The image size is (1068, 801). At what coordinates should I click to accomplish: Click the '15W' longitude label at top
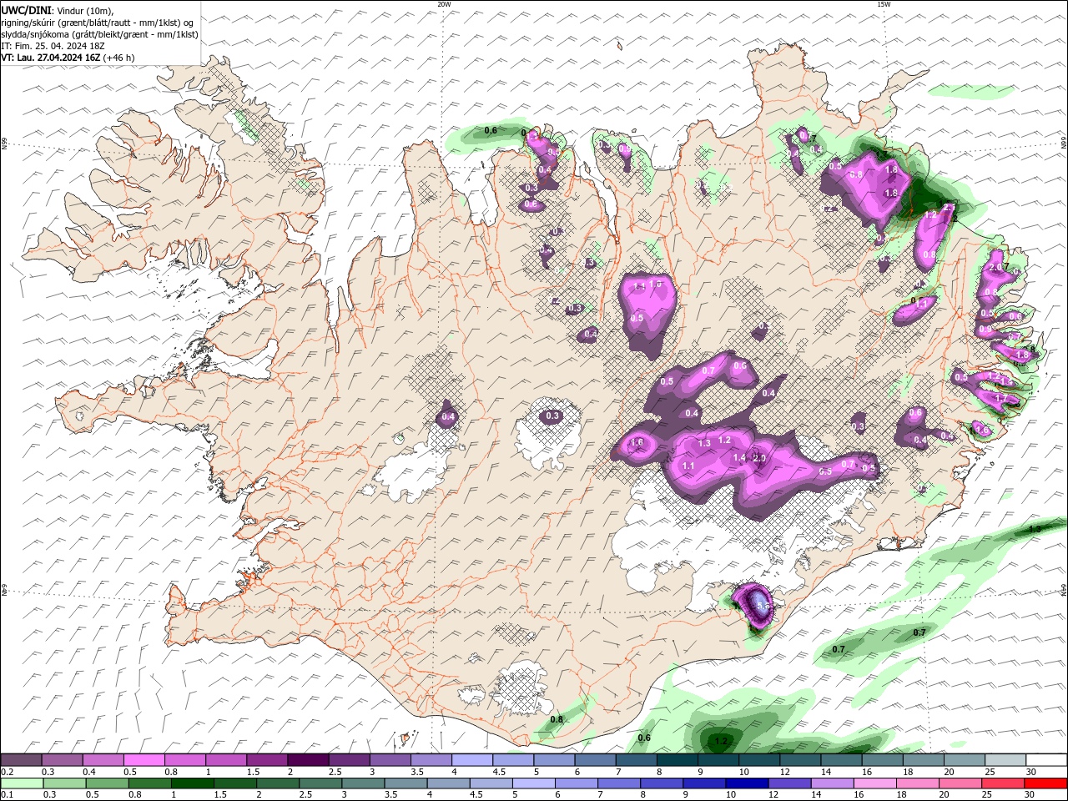pyautogui.click(x=884, y=4)
